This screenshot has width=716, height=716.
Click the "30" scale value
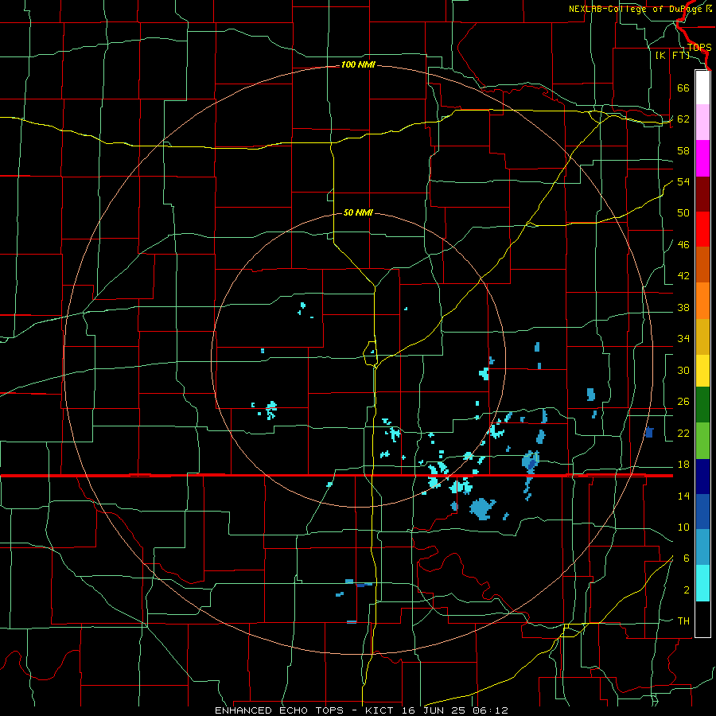pyautogui.click(x=683, y=370)
